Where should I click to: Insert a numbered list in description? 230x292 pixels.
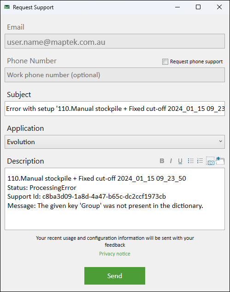[200, 161]
